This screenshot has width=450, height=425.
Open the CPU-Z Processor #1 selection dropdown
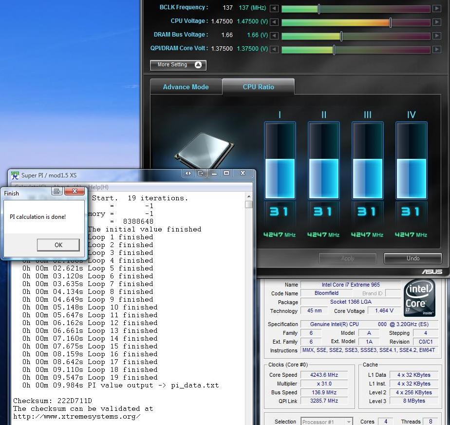(327, 422)
